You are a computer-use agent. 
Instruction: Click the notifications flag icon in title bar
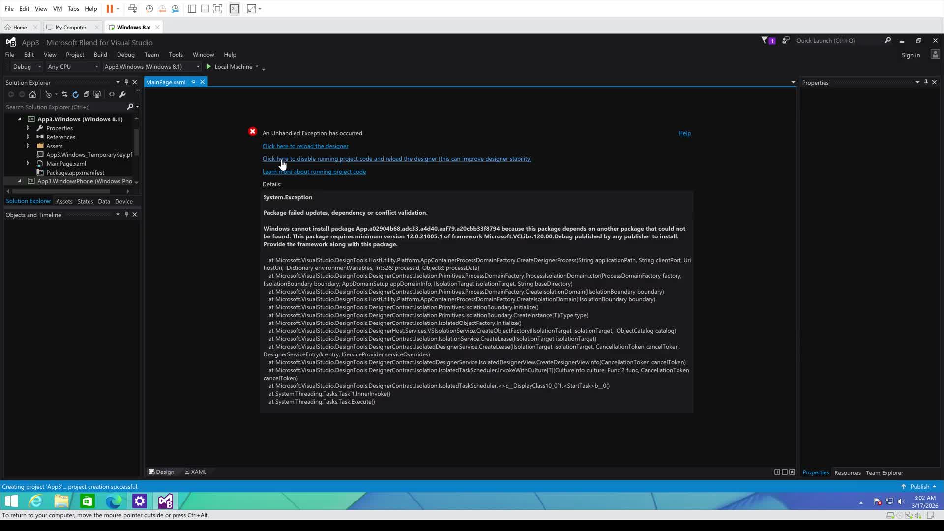pyautogui.click(x=765, y=40)
